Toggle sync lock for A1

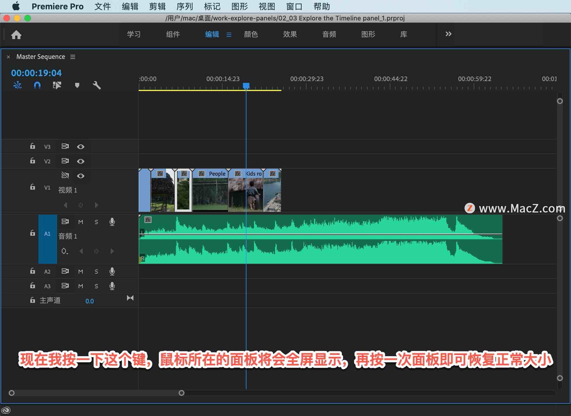pyautogui.click(x=65, y=221)
